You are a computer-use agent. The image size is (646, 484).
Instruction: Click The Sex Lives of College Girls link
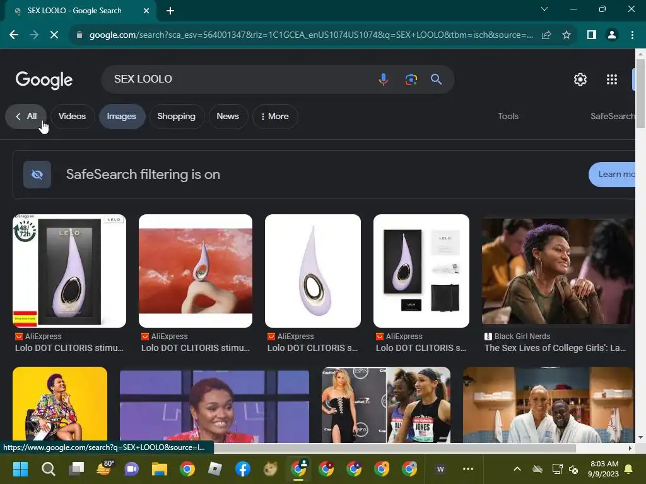click(555, 348)
